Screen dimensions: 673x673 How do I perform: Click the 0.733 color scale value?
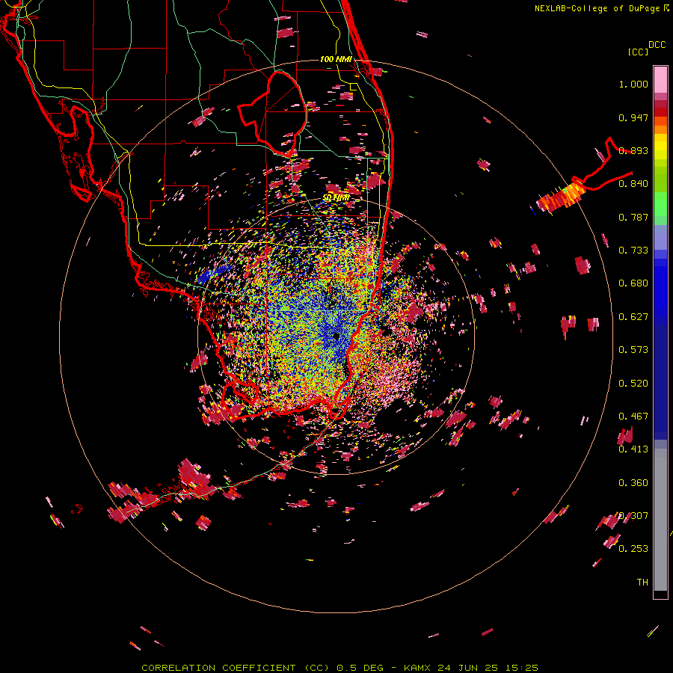633,251
